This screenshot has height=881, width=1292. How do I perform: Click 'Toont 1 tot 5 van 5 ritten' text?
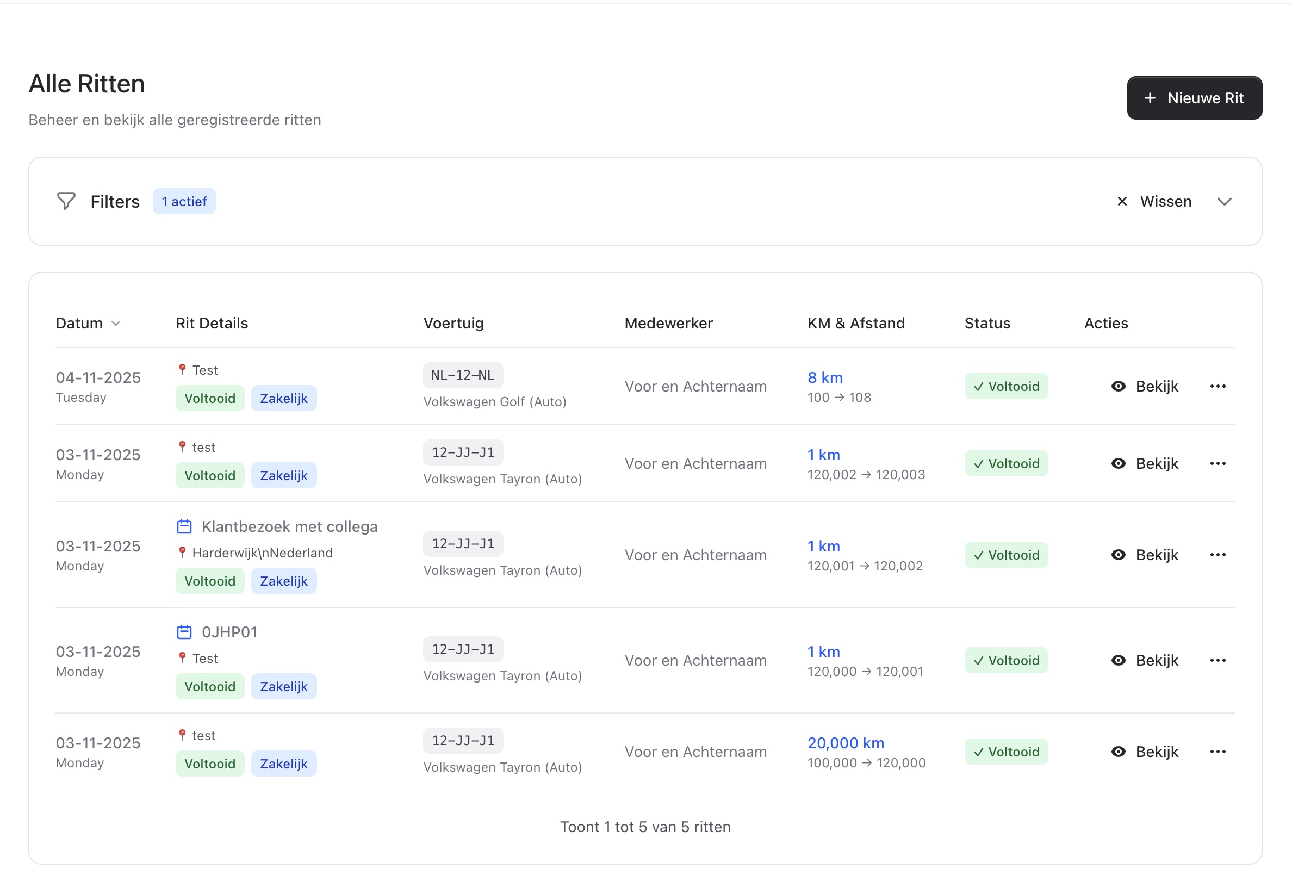point(645,827)
